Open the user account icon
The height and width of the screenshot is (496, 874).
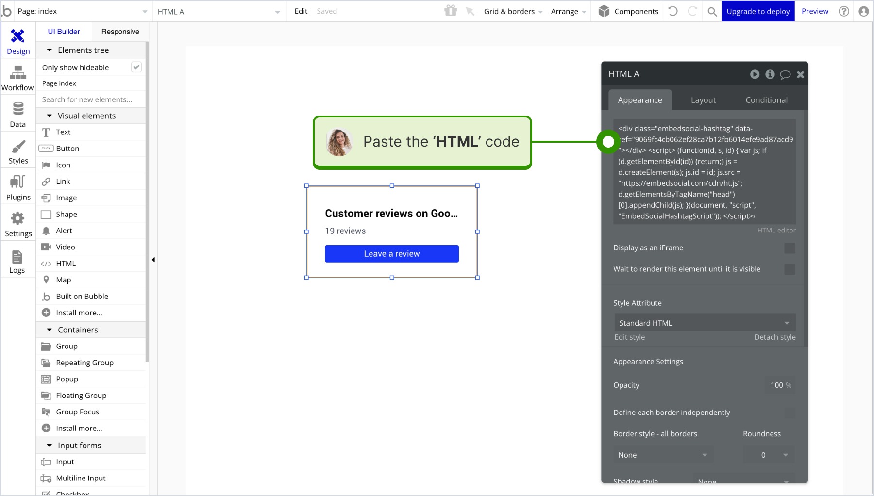(x=863, y=11)
